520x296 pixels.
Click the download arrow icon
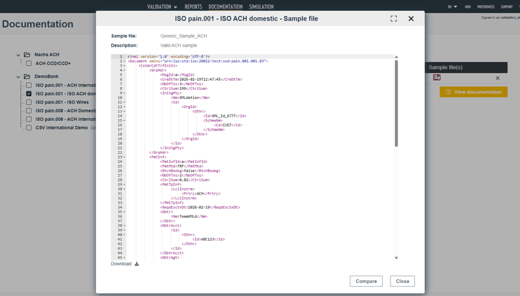click(137, 264)
